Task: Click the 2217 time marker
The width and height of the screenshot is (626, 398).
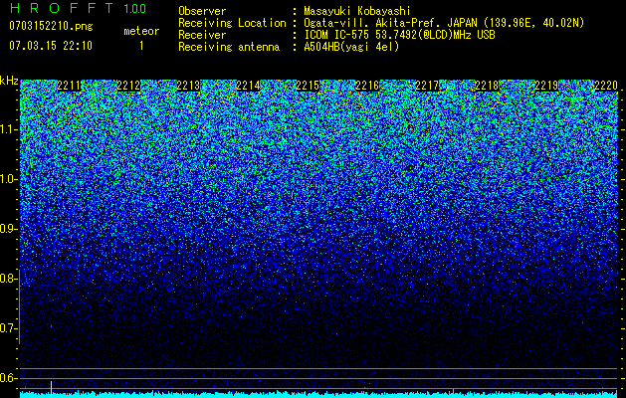Action: [x=427, y=86]
